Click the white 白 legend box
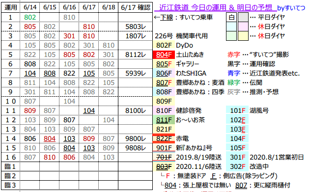 coord(231,17)
